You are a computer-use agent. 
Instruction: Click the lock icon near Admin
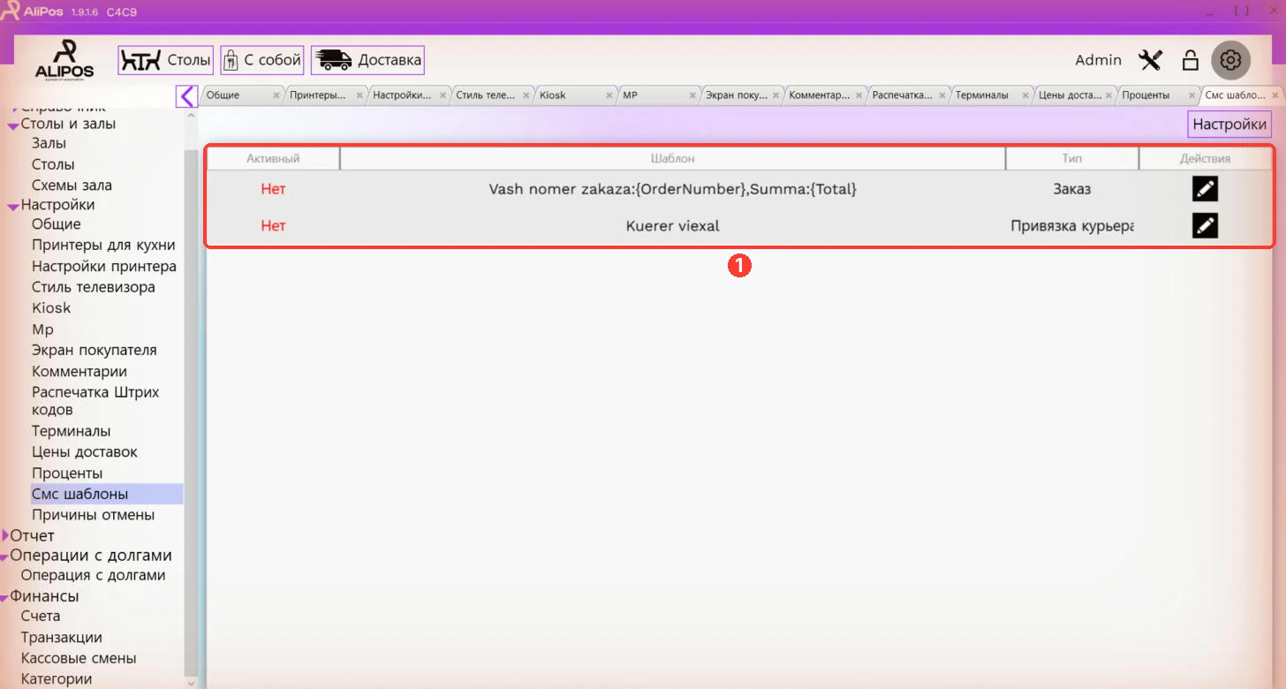(1190, 60)
